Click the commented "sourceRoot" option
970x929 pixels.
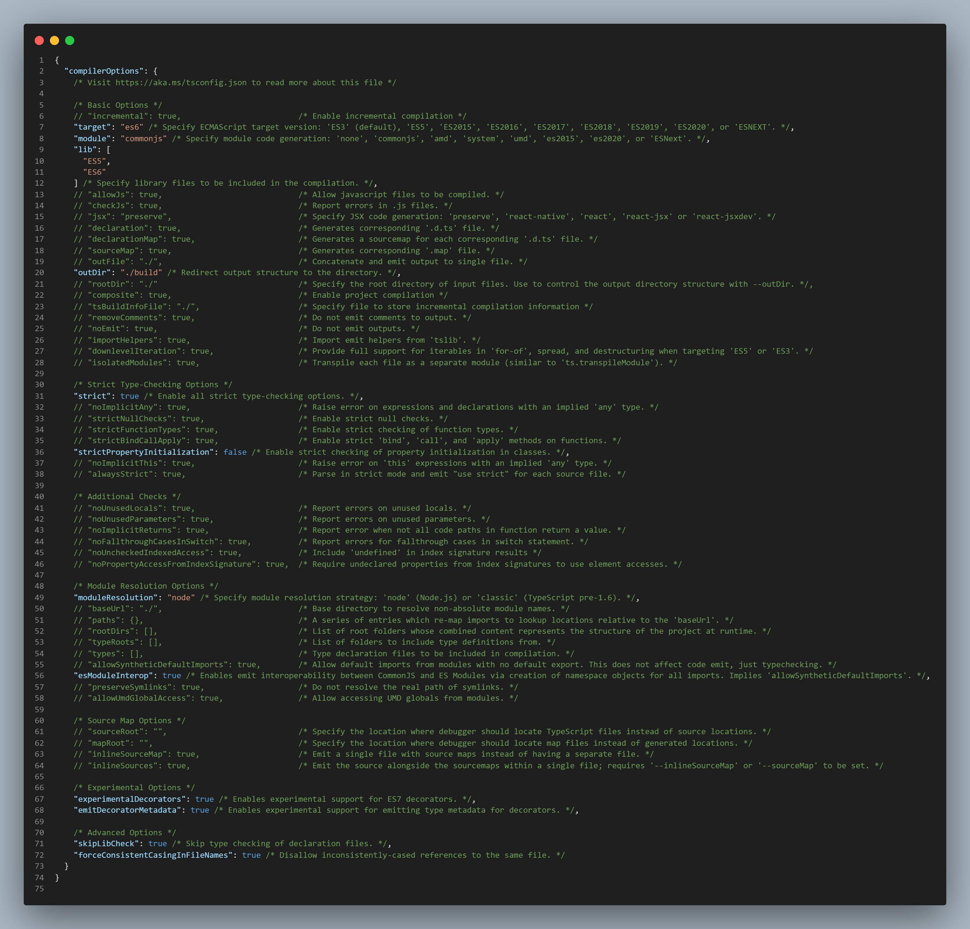[x=120, y=732]
